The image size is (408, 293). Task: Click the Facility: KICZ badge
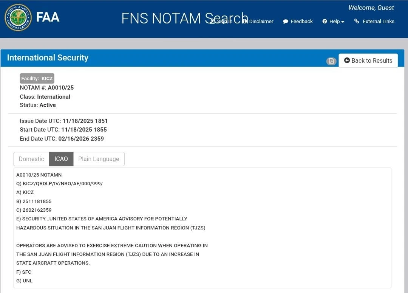point(37,79)
